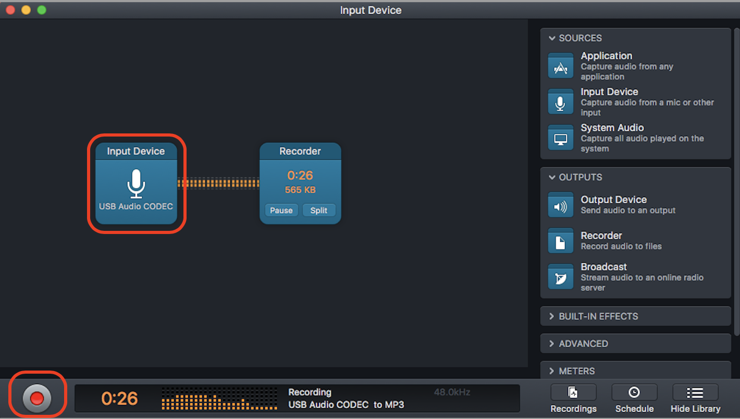This screenshot has width=740, height=419.
Task: Pause the Recorder block
Action: tap(281, 211)
